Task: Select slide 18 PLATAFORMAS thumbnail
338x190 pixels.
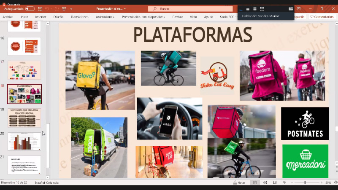Action: (24, 94)
